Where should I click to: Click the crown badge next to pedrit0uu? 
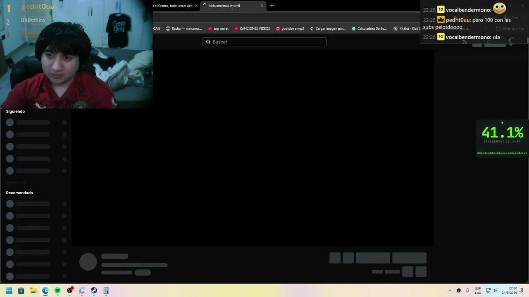(441, 20)
